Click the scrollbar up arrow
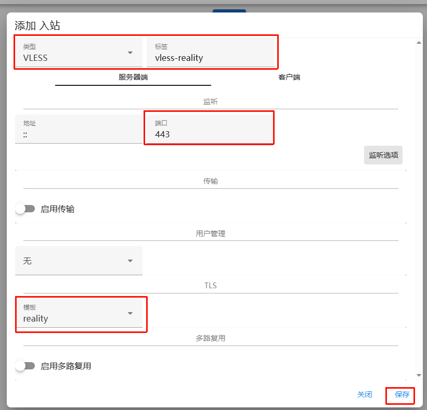Viewport: 427px width, 410px height. (419, 42)
